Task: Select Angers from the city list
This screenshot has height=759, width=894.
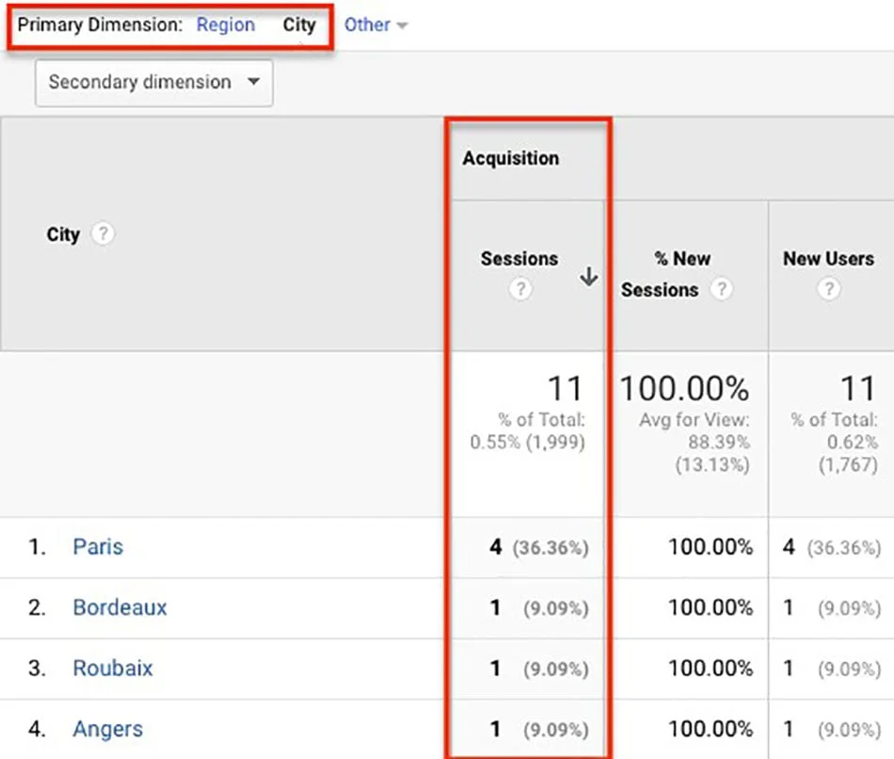Action: pos(107,729)
